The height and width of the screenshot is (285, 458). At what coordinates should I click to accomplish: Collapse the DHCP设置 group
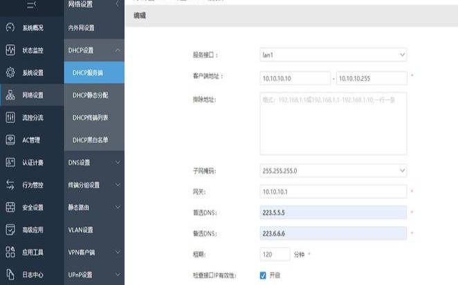pos(94,50)
